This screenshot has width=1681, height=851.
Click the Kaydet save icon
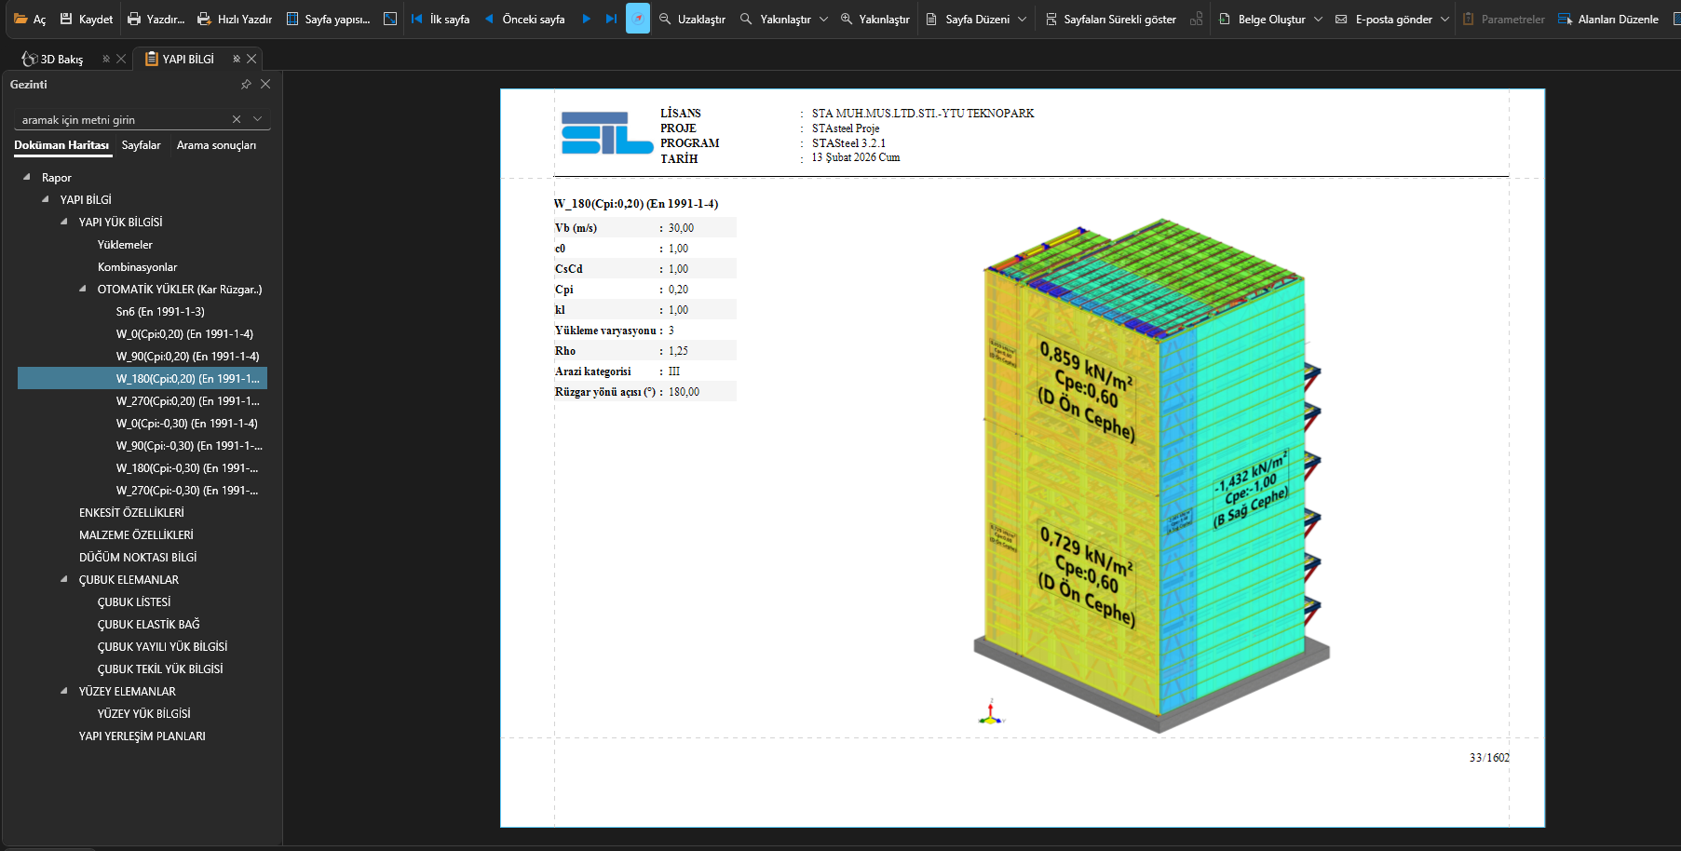click(x=66, y=19)
